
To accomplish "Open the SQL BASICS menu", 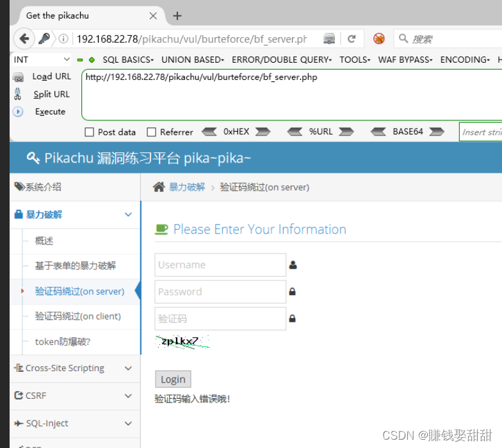I will [x=128, y=60].
